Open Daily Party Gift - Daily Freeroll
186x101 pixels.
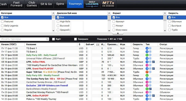coord(42,55)
